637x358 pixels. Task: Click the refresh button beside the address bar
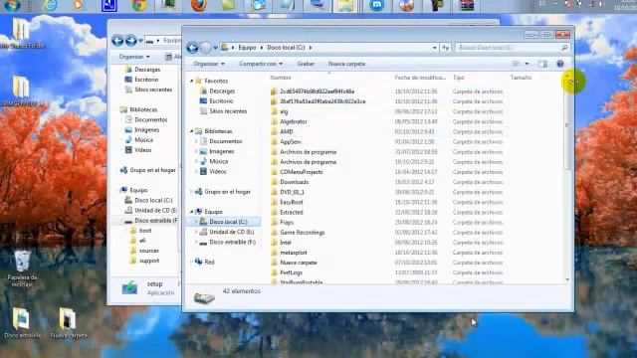click(446, 48)
